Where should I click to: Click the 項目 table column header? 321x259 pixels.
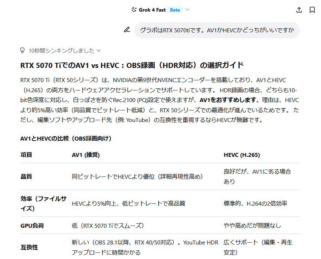26,155
